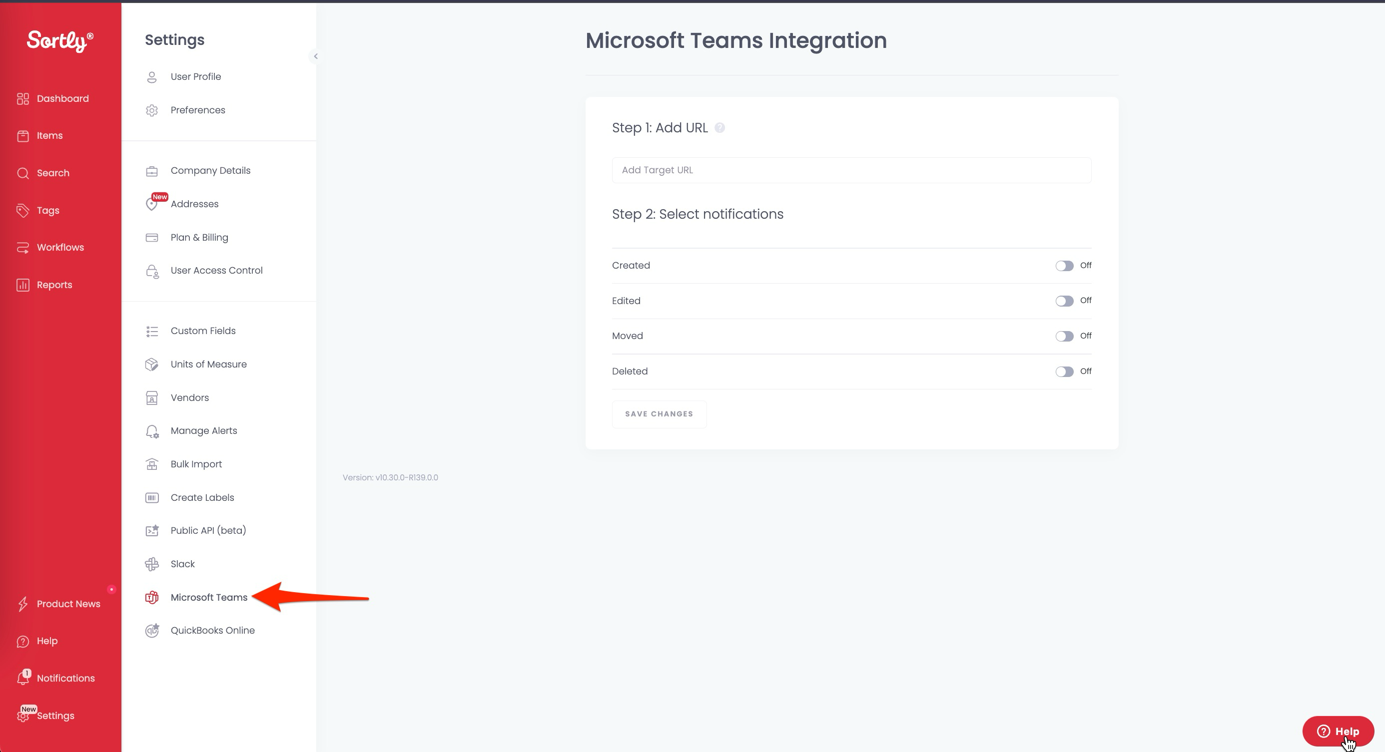The image size is (1385, 752).
Task: Open Plan & Billing link
Action: point(199,237)
